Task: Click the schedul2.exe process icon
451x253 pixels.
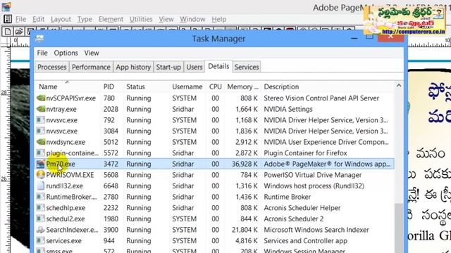Action: (x=41, y=219)
